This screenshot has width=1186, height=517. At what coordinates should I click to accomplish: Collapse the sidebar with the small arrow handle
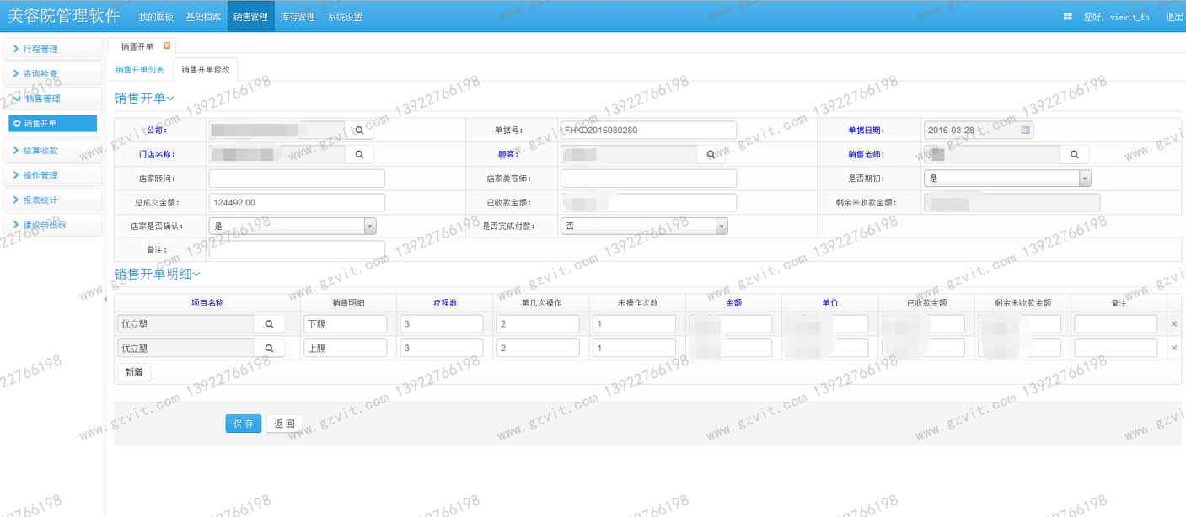(105, 300)
